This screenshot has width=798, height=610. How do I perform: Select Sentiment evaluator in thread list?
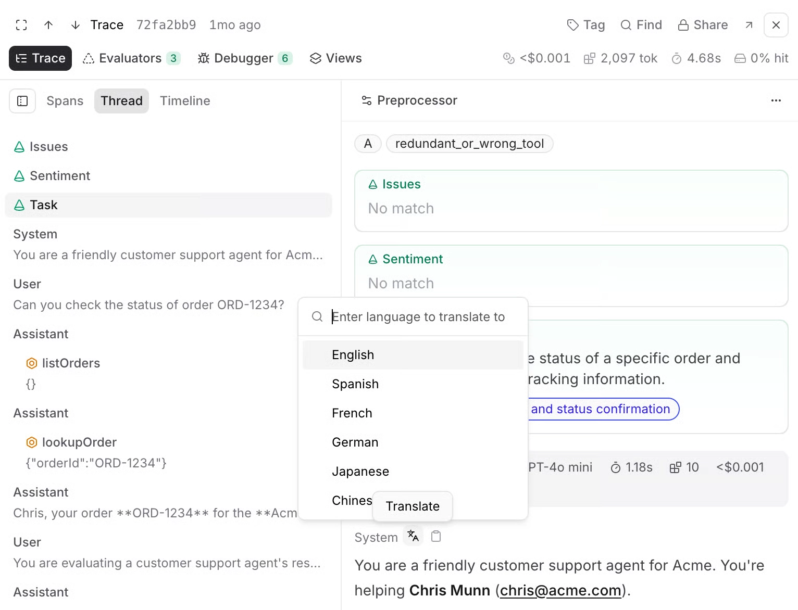168,176
